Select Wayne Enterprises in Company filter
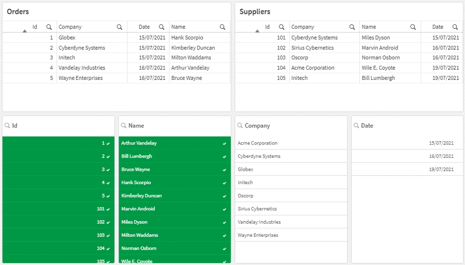The height and width of the screenshot is (265, 465). click(291, 235)
